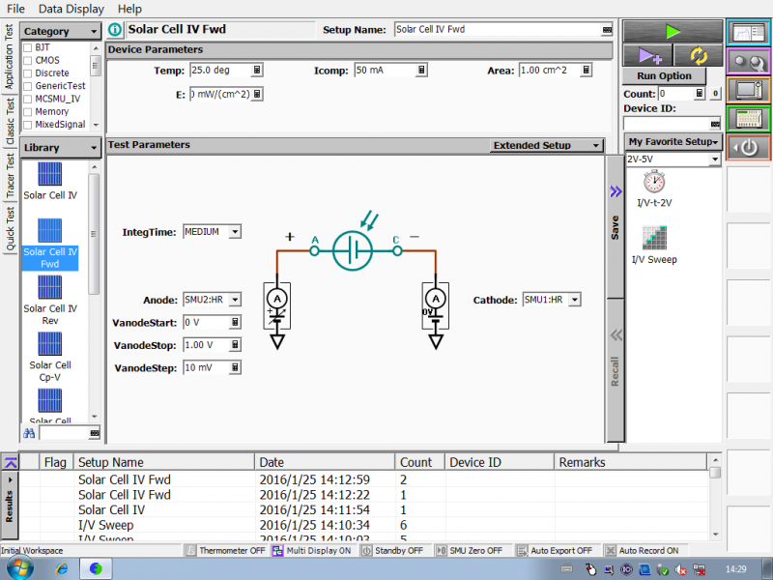Open the I/V Sweep favorite setup icon
The height and width of the screenshot is (580, 773).
pyautogui.click(x=654, y=246)
